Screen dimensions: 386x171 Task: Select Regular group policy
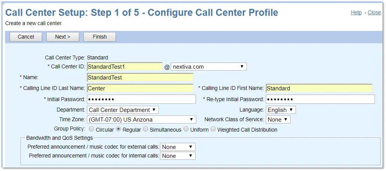tap(118, 129)
